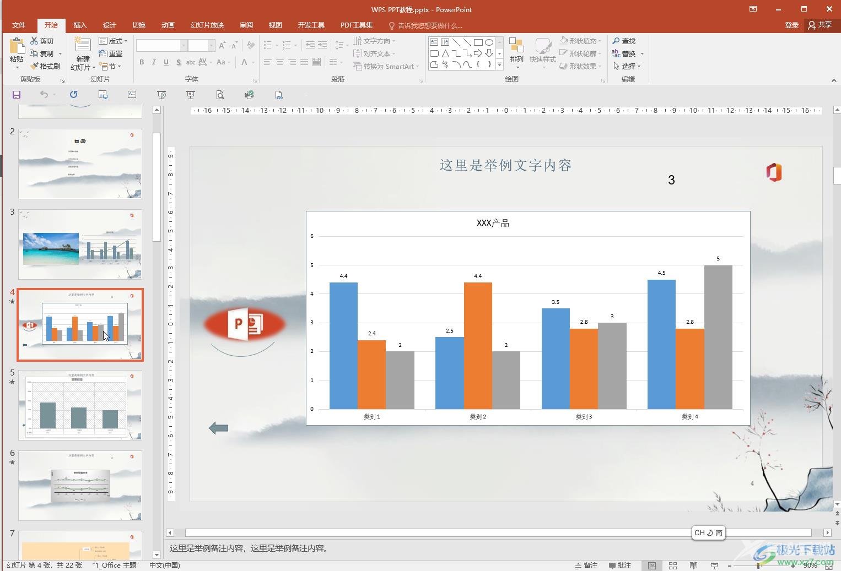This screenshot has height=571, width=841.
Task: Select the Right Arrow shape in gallery
Action: 478,53
